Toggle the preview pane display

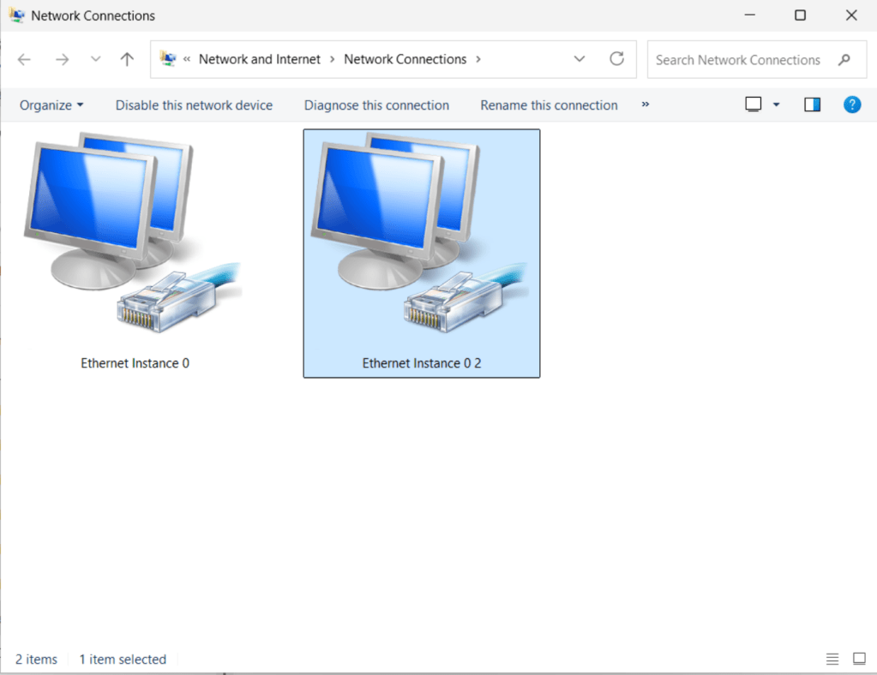[812, 105]
